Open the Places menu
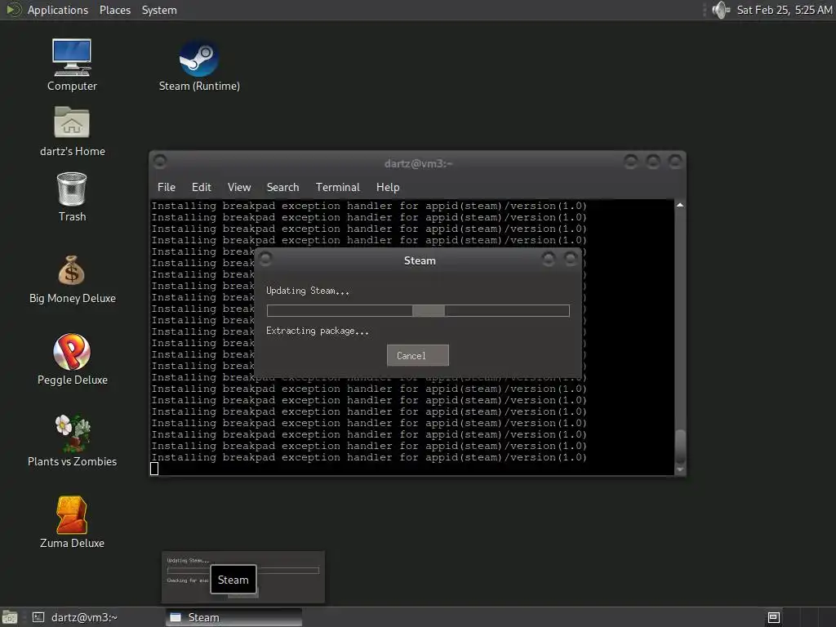Viewport: 836px width, 627px height. (x=114, y=10)
